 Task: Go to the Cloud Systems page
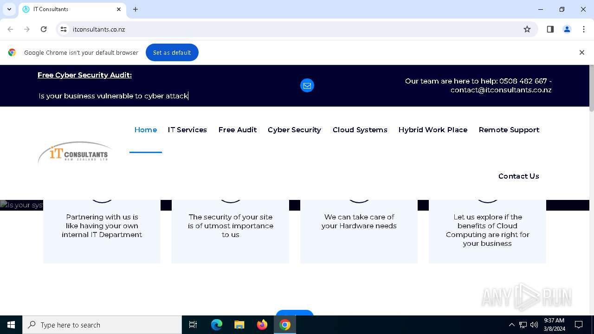click(x=360, y=130)
